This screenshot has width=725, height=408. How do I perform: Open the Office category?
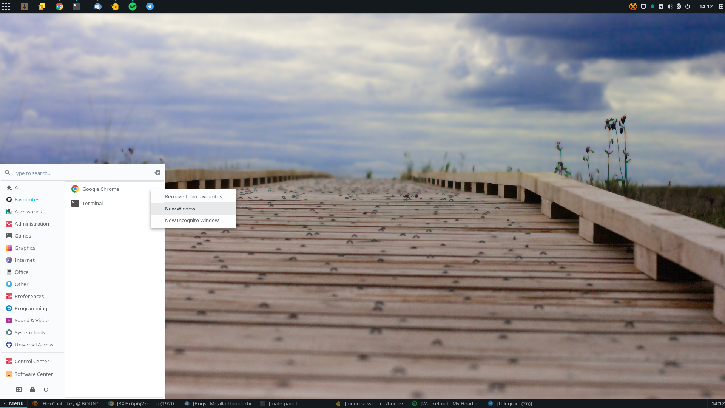[32, 272]
